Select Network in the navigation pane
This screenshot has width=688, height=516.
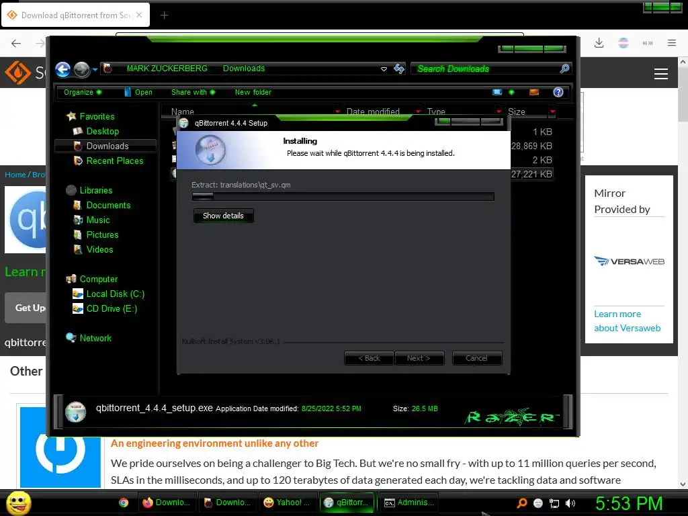(x=95, y=339)
